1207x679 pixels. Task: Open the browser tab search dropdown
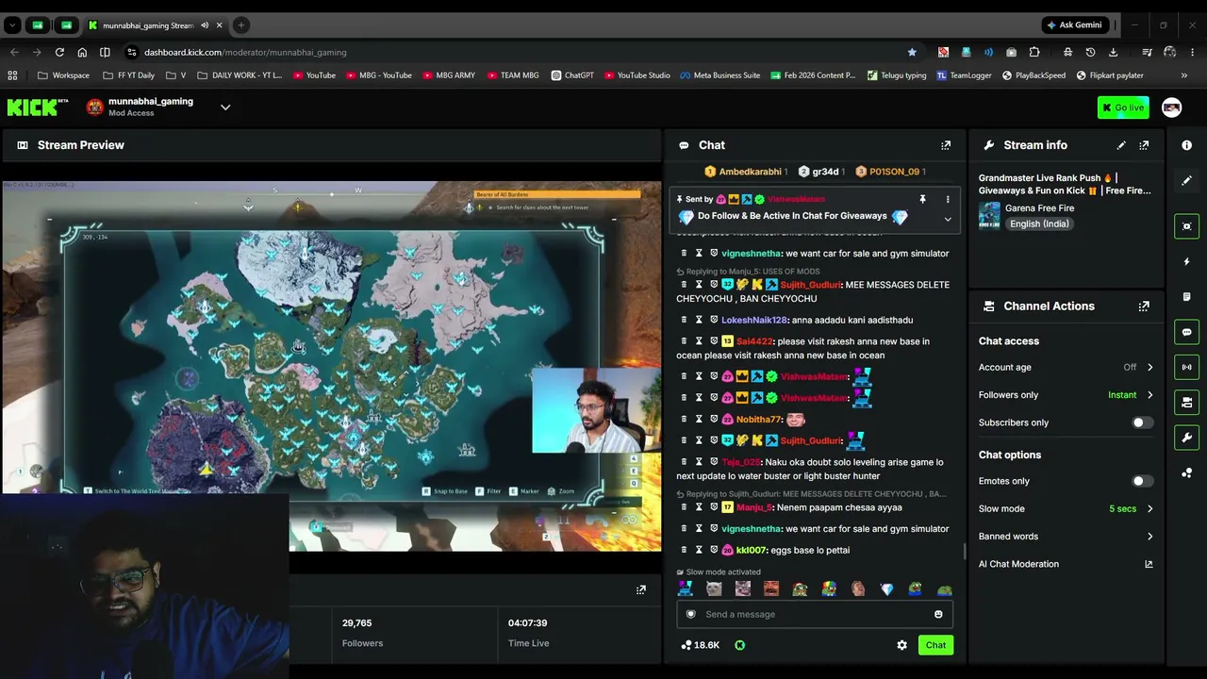(x=12, y=25)
